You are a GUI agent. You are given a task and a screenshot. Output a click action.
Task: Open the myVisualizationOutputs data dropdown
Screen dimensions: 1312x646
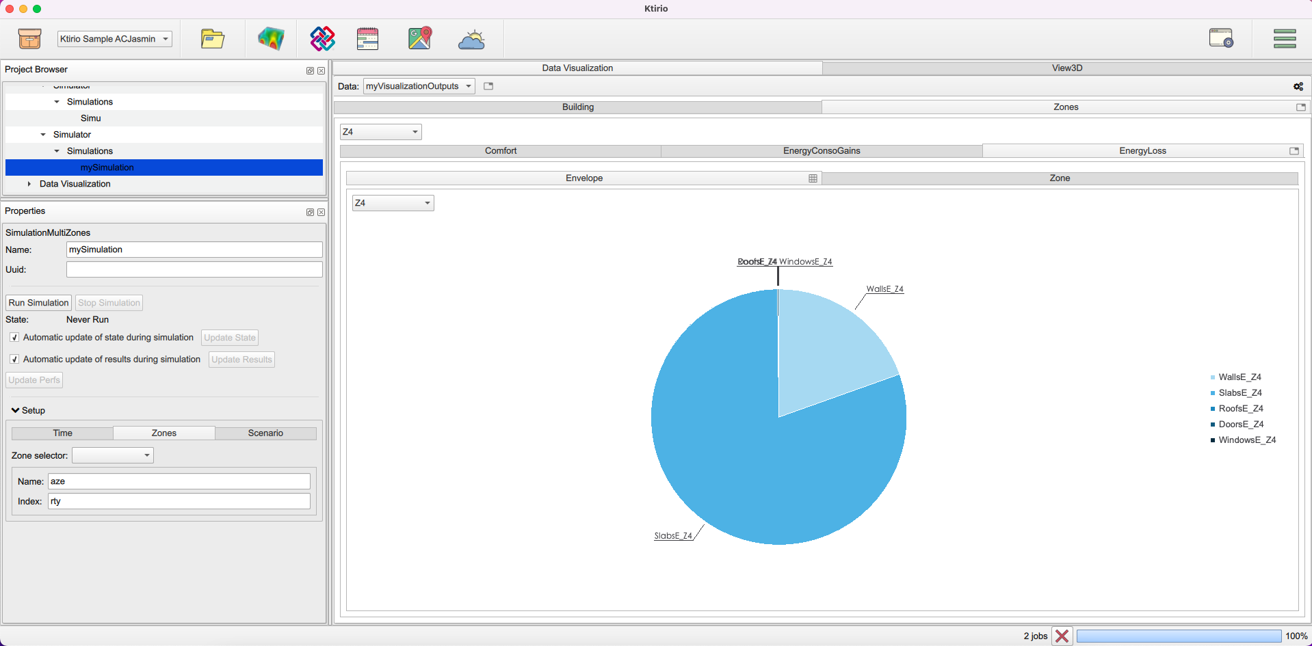click(x=419, y=86)
